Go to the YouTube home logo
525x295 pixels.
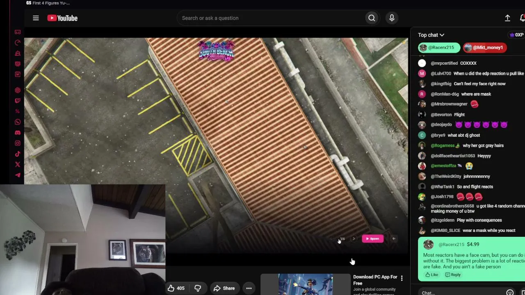(62, 18)
